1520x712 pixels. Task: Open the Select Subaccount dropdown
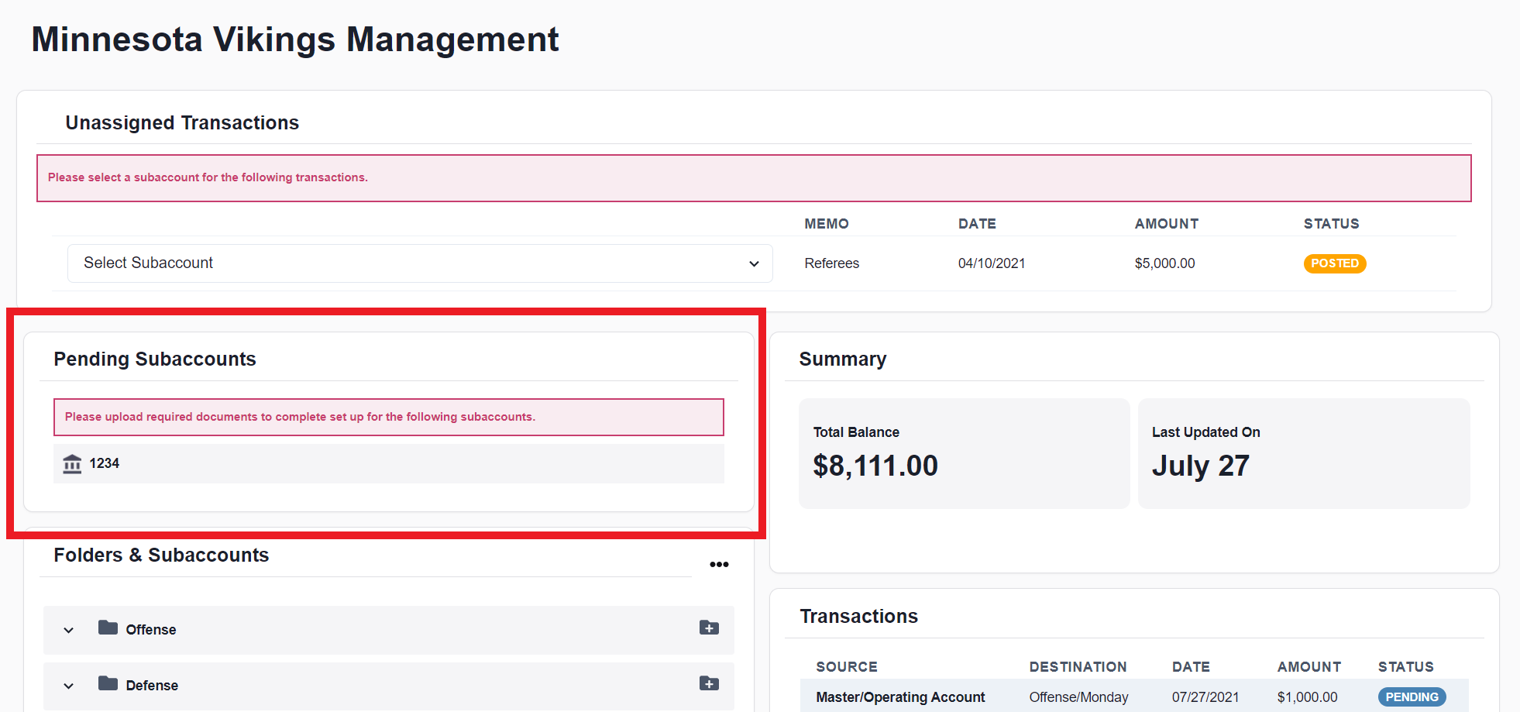(419, 263)
